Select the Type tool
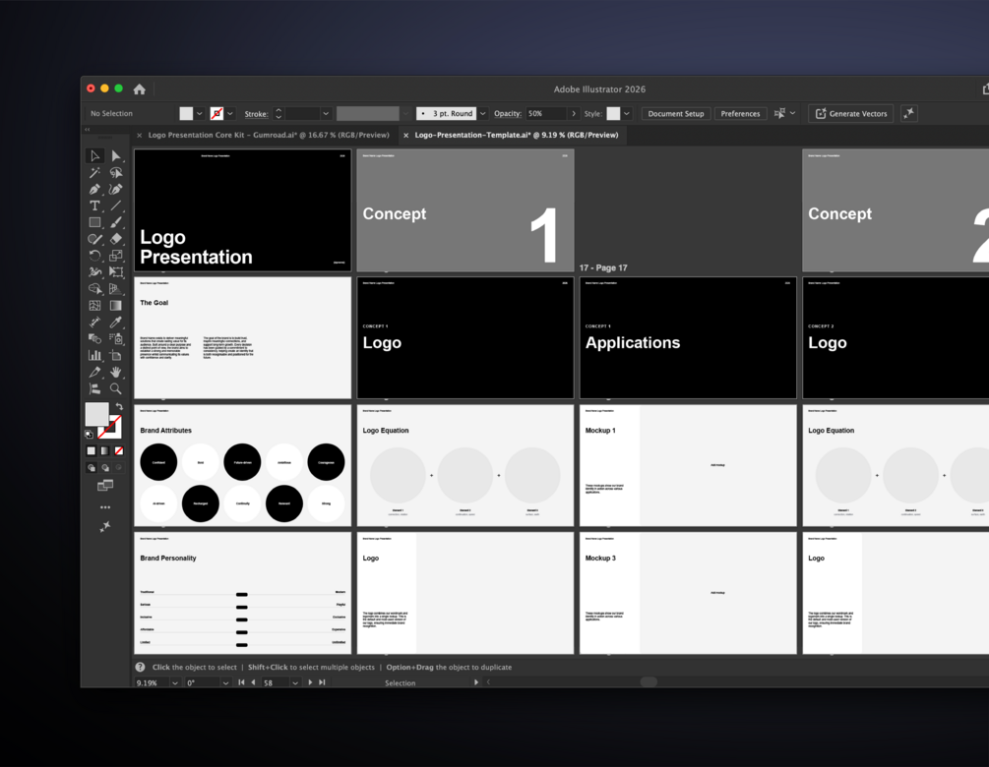989x767 pixels. 94,206
